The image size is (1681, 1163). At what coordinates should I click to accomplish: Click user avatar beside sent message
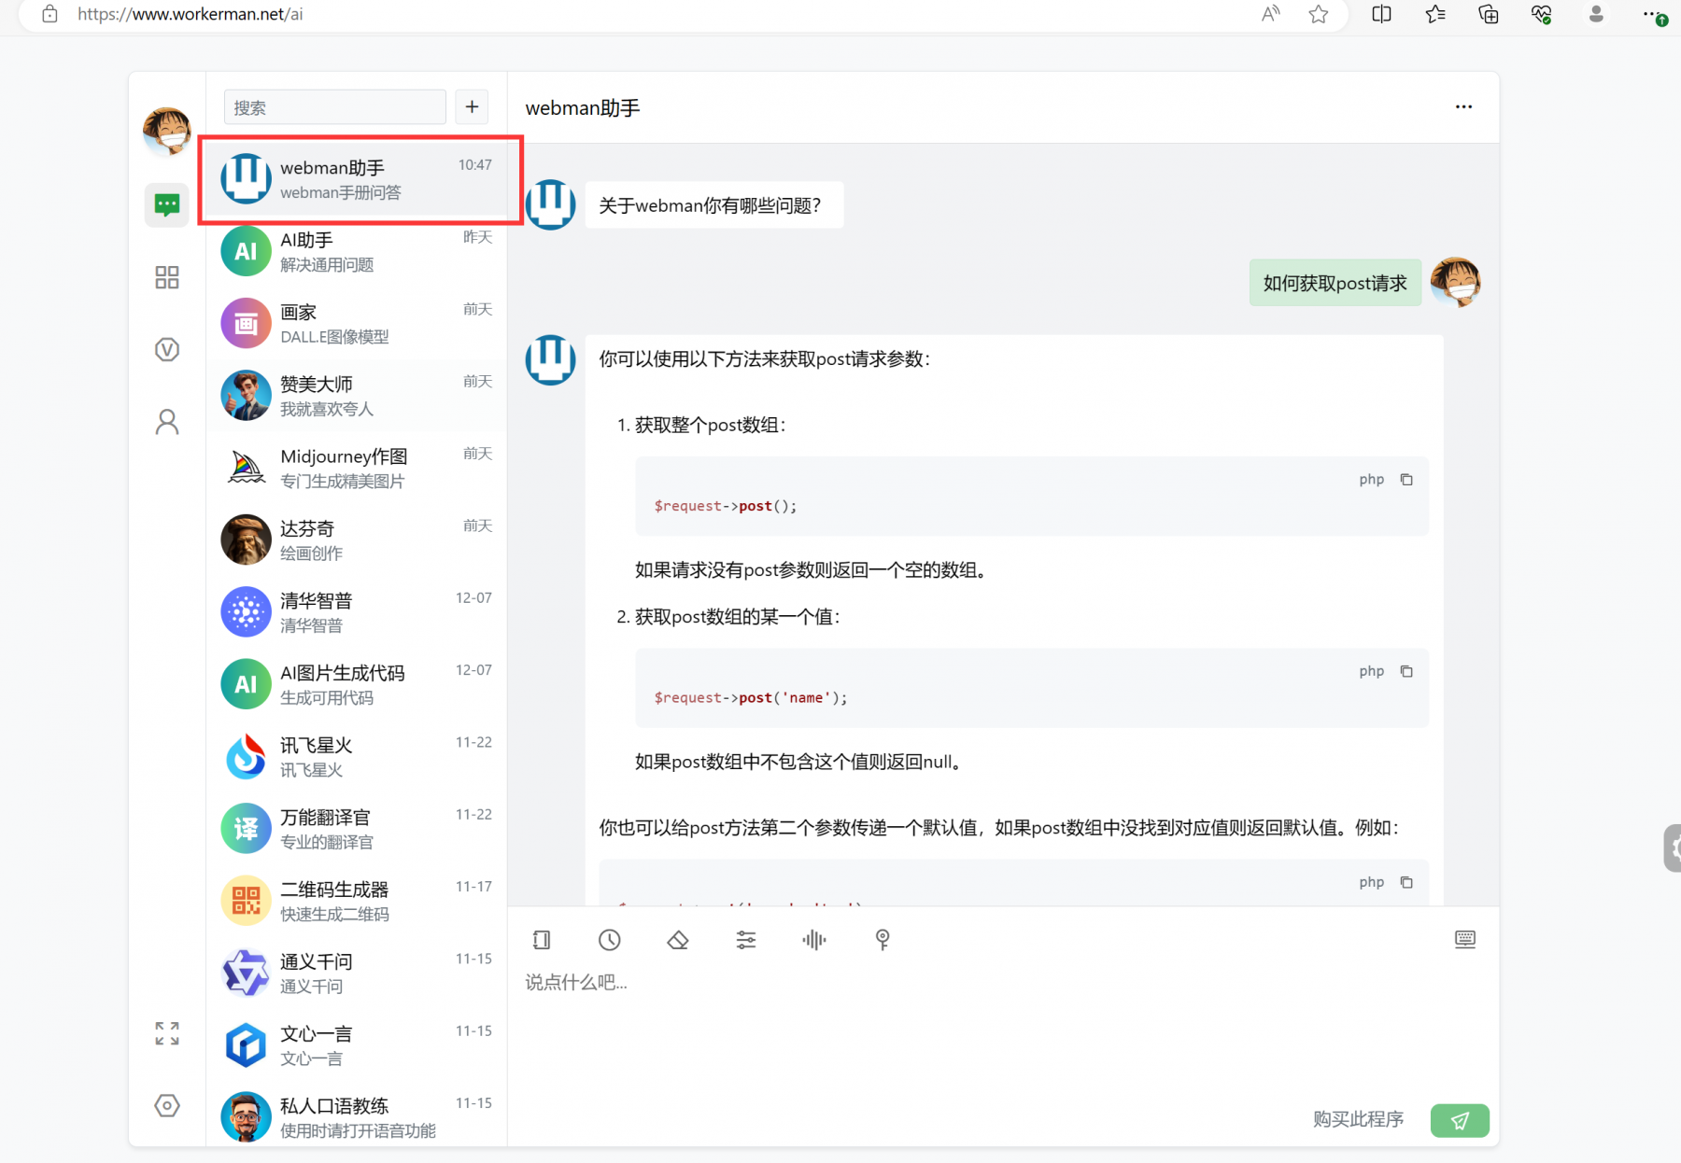click(x=1456, y=282)
